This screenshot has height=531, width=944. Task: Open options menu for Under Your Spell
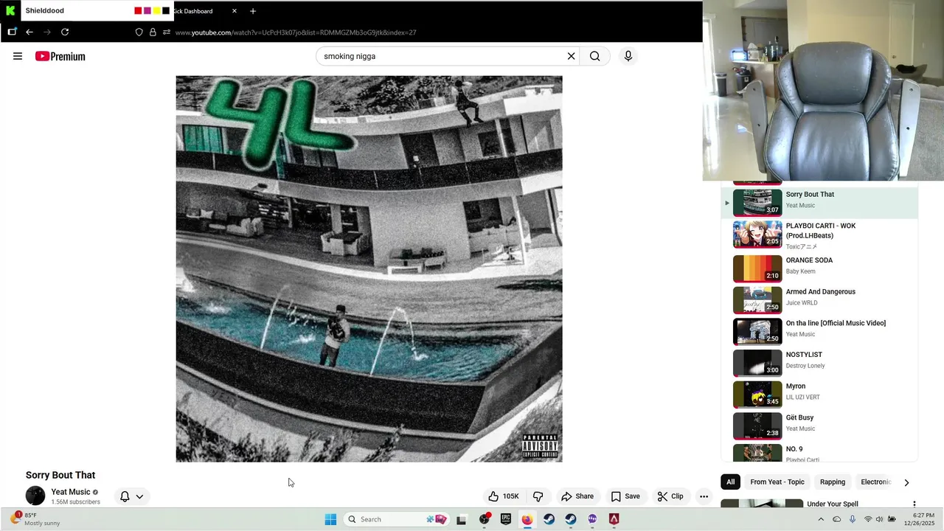click(x=914, y=504)
